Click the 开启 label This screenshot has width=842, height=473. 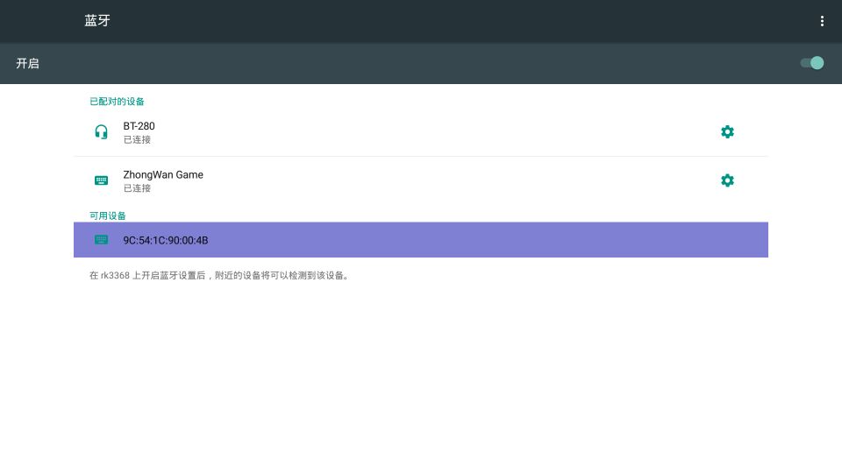(x=27, y=63)
